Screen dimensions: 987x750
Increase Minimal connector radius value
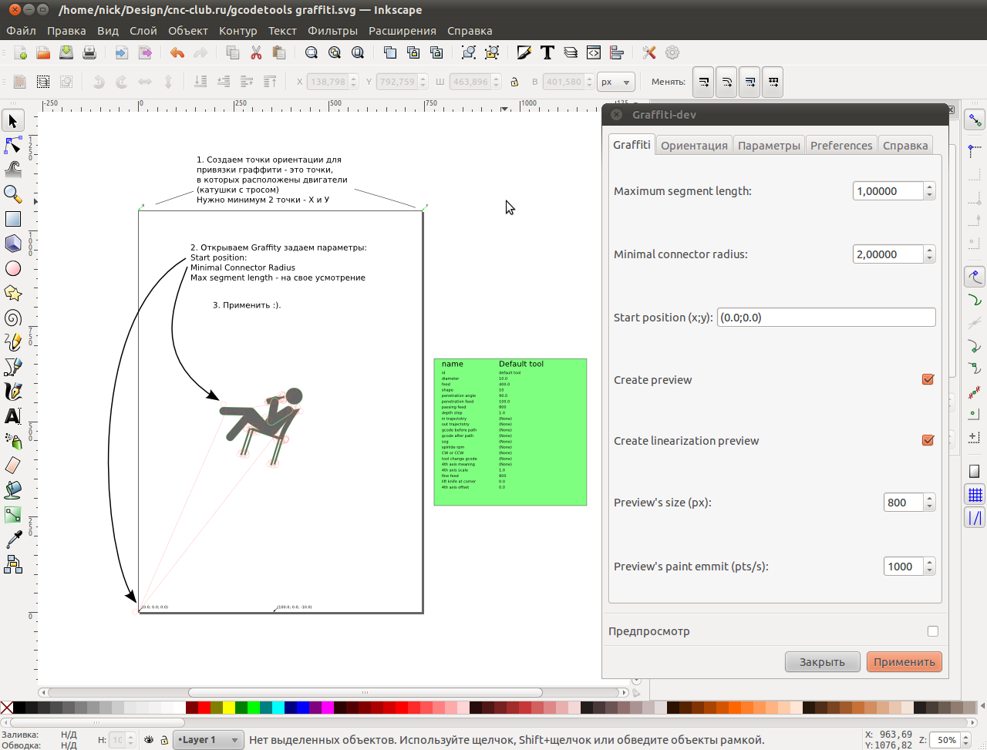pos(930,251)
